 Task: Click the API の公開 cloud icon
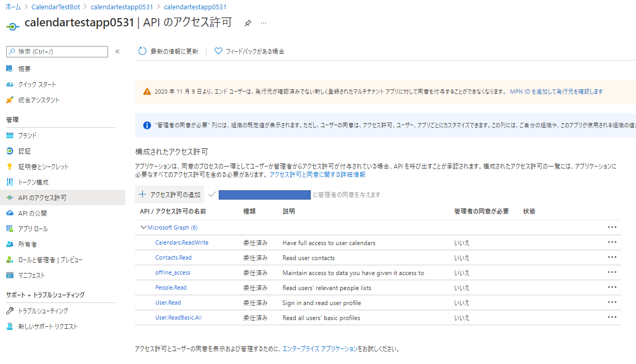[x=9, y=213]
